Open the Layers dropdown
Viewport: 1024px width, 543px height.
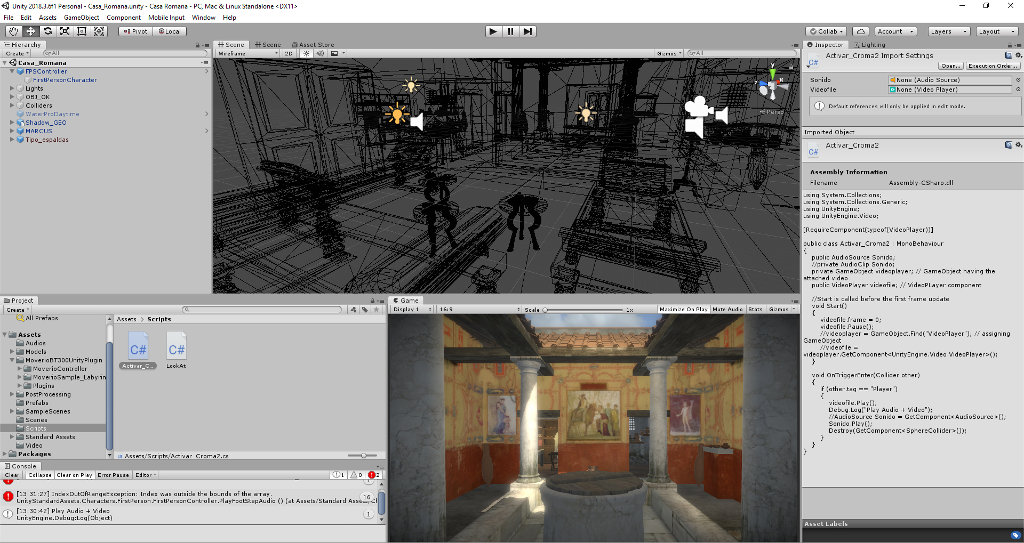[x=948, y=31]
